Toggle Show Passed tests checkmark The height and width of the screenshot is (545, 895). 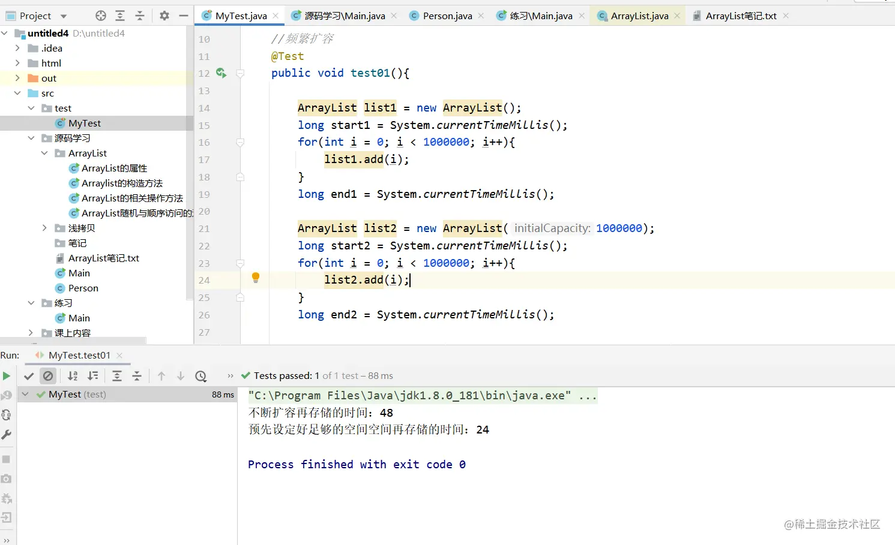click(x=28, y=376)
